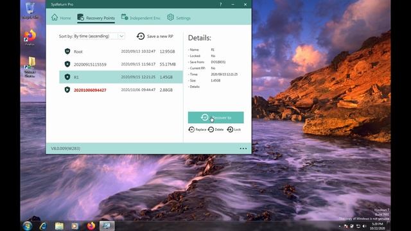The image size is (411, 231).
Task: Click the Delete recovery point button
Action: pyautogui.click(x=216, y=130)
